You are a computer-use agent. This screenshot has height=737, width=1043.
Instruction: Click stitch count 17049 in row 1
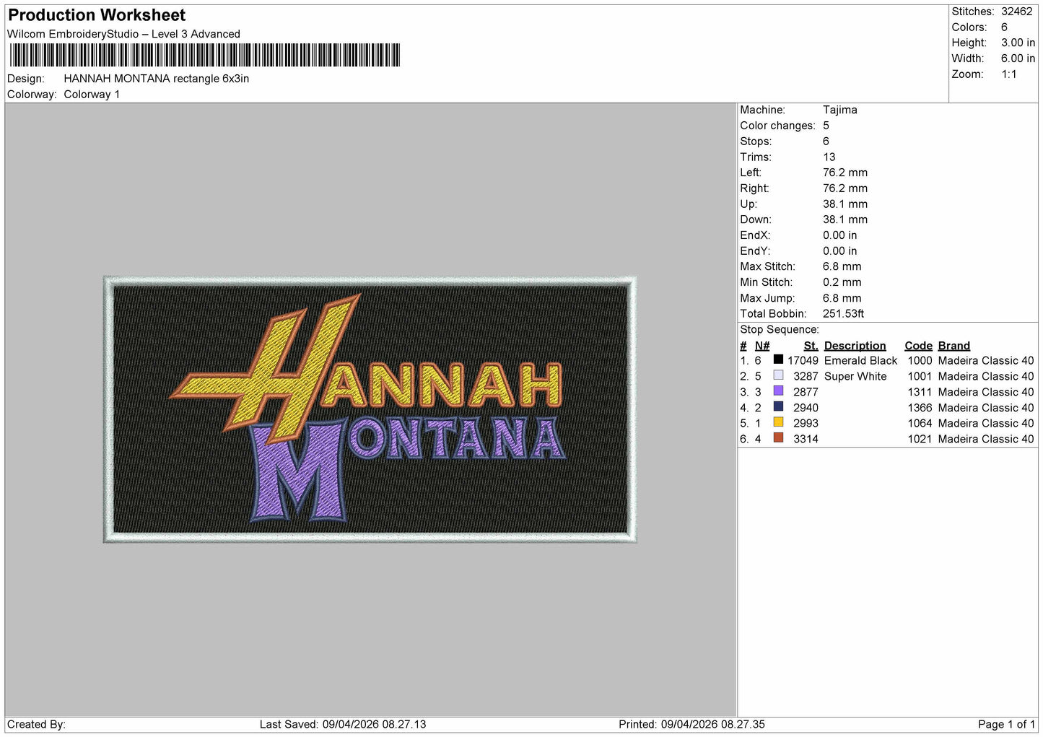coord(803,360)
